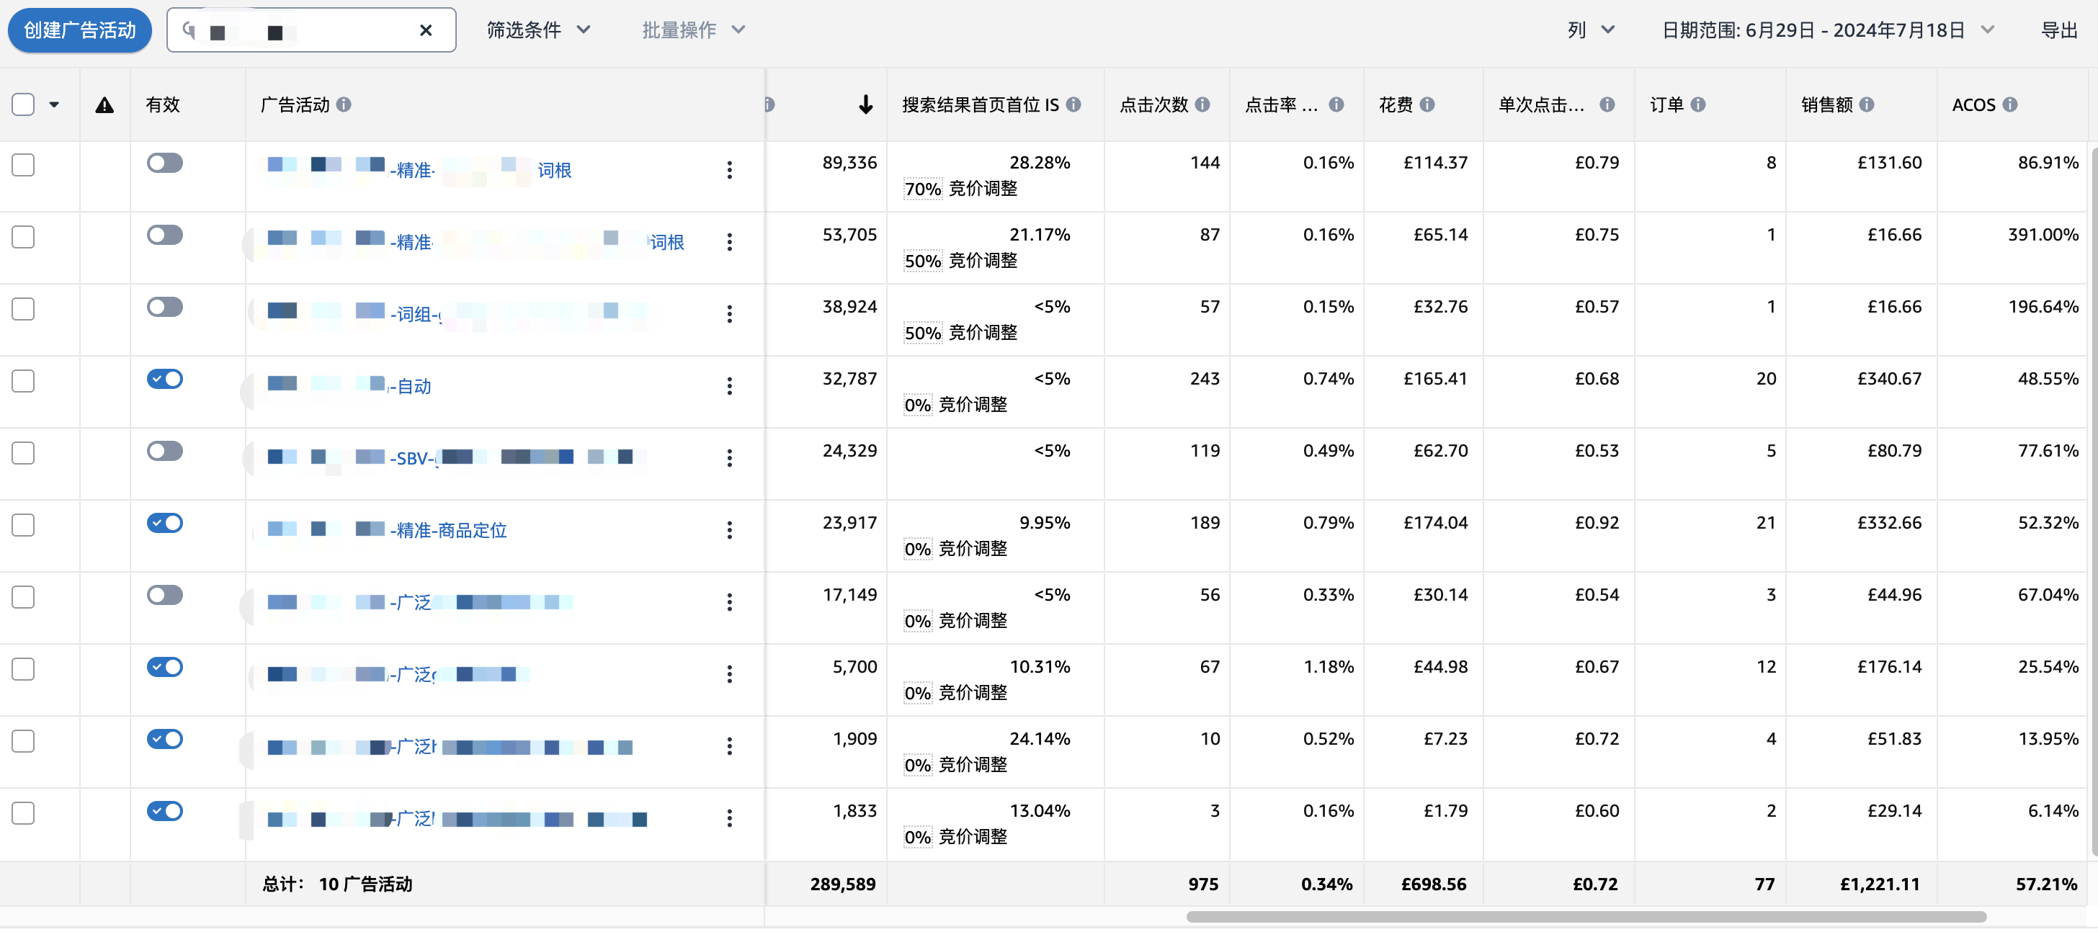Click the 导出 export link

click(2062, 30)
